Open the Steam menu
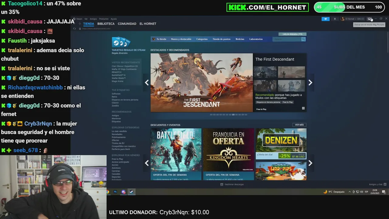This screenshot has height=219, width=389. [x=79, y=19]
